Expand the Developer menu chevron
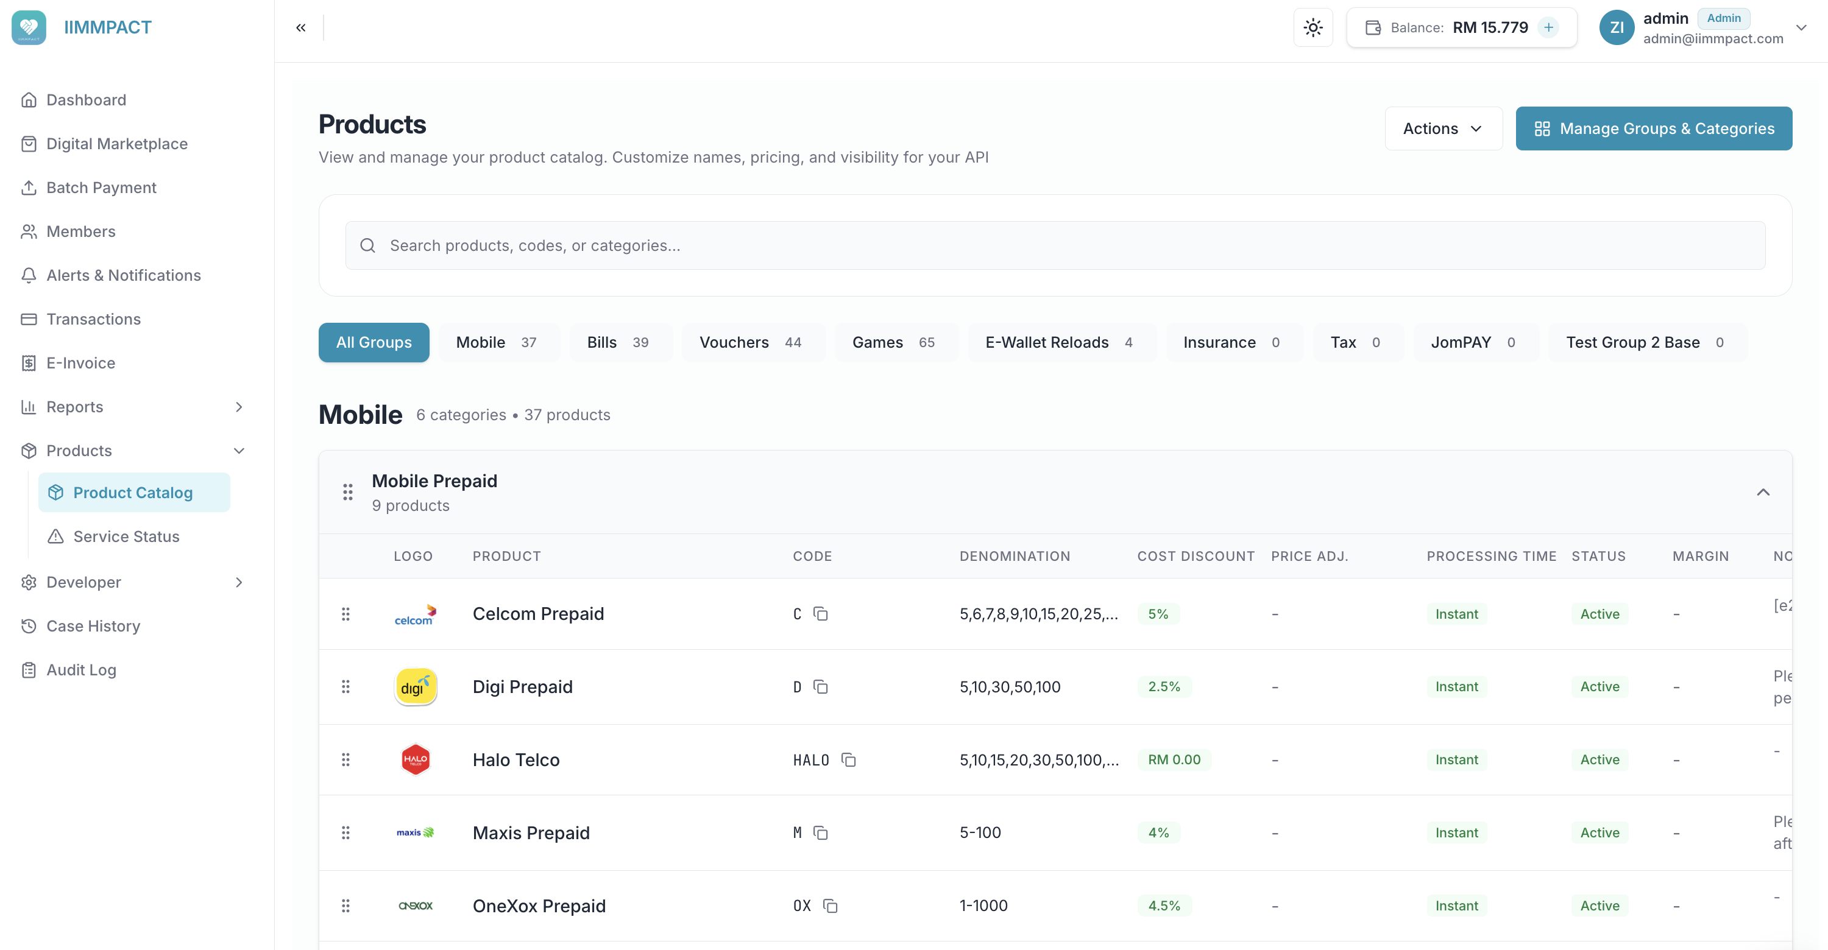 coord(239,582)
